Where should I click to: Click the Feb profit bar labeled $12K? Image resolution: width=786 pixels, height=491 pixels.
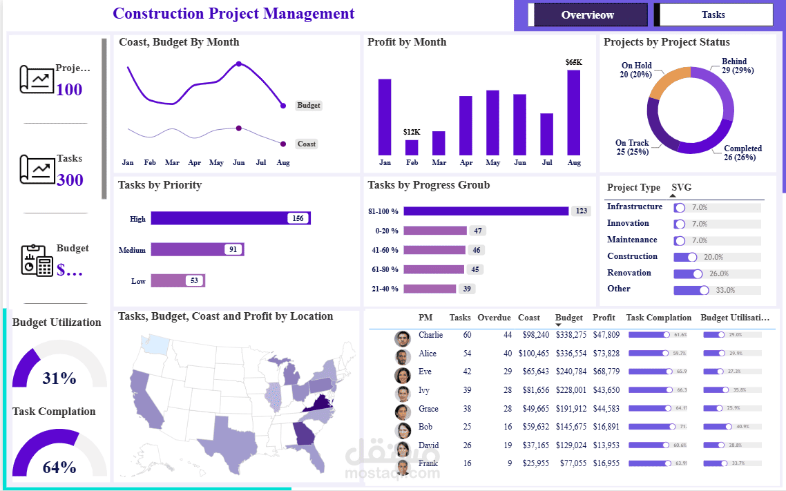pyautogui.click(x=412, y=147)
